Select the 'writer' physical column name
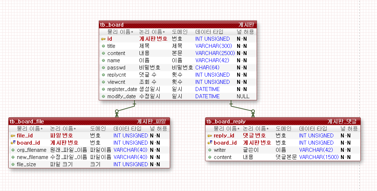The height and width of the screenshot is (191, 377). click(220, 150)
